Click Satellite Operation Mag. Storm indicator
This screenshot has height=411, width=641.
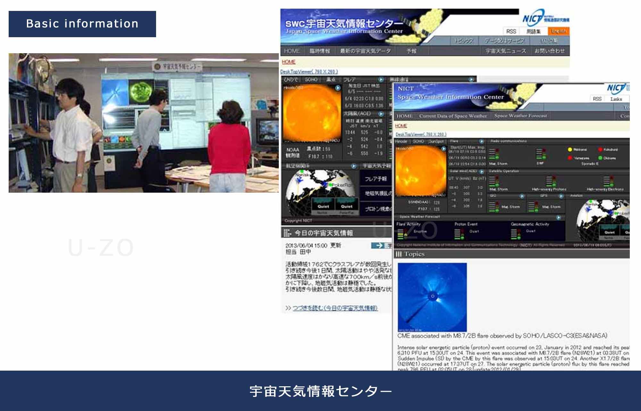494,181
